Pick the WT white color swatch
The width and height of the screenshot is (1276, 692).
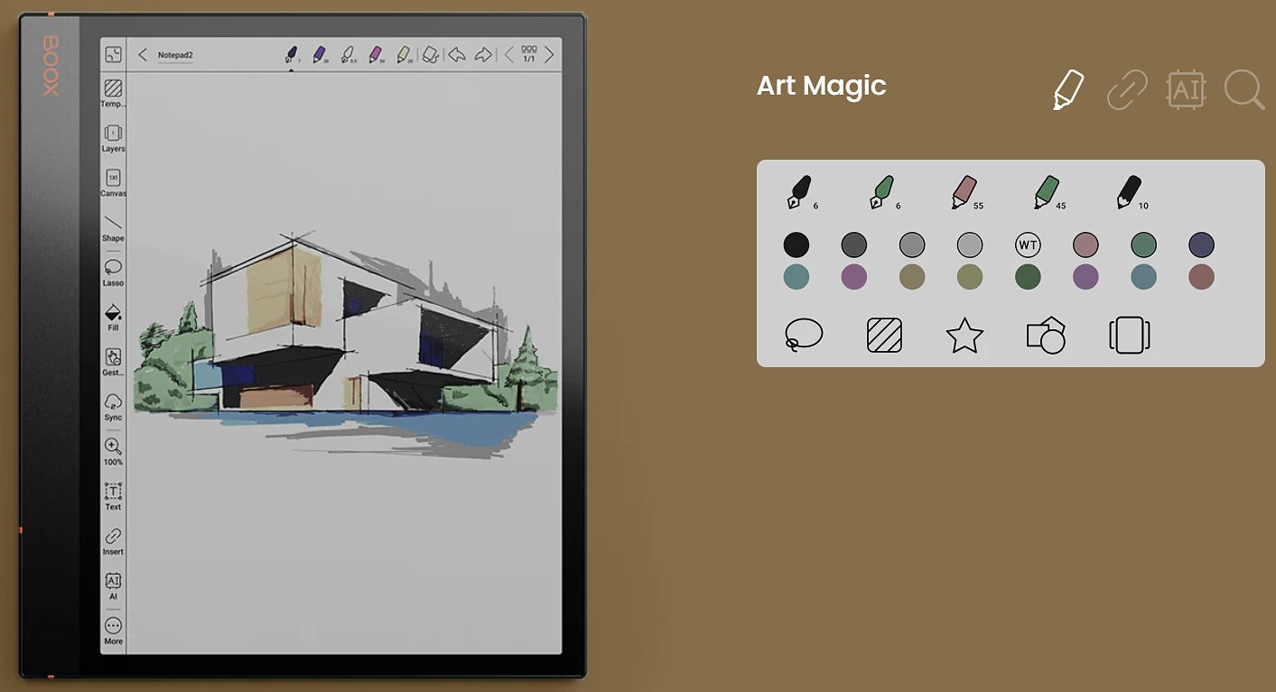[x=1028, y=245]
